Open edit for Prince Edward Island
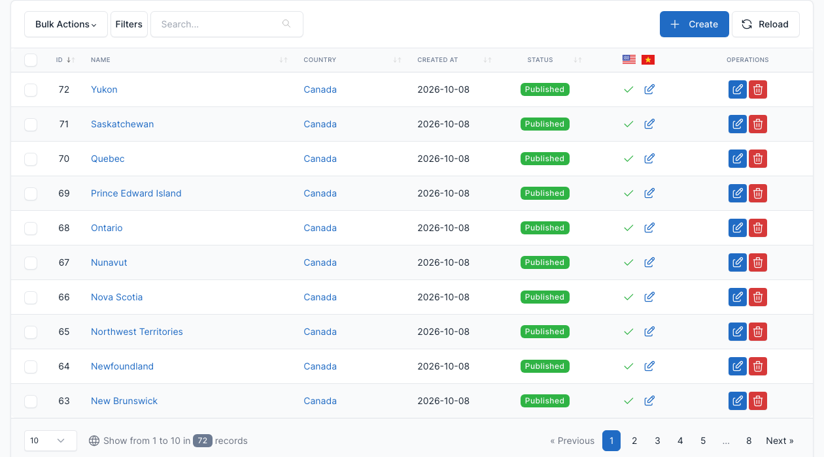The image size is (824, 457). click(738, 193)
